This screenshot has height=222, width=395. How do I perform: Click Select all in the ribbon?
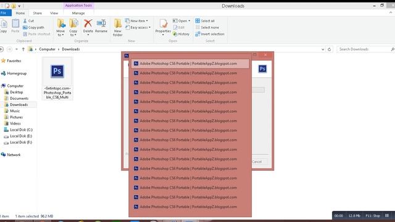205,21
